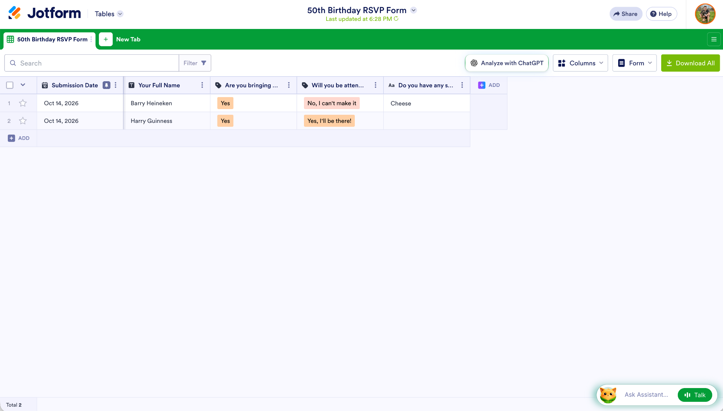The height and width of the screenshot is (411, 723).
Task: Open Are you bringing column options menu
Action: 289,85
